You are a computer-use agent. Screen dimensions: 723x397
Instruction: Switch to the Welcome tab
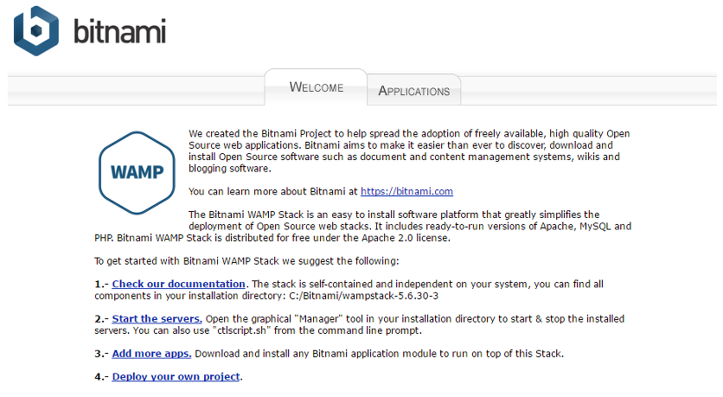[x=317, y=87]
